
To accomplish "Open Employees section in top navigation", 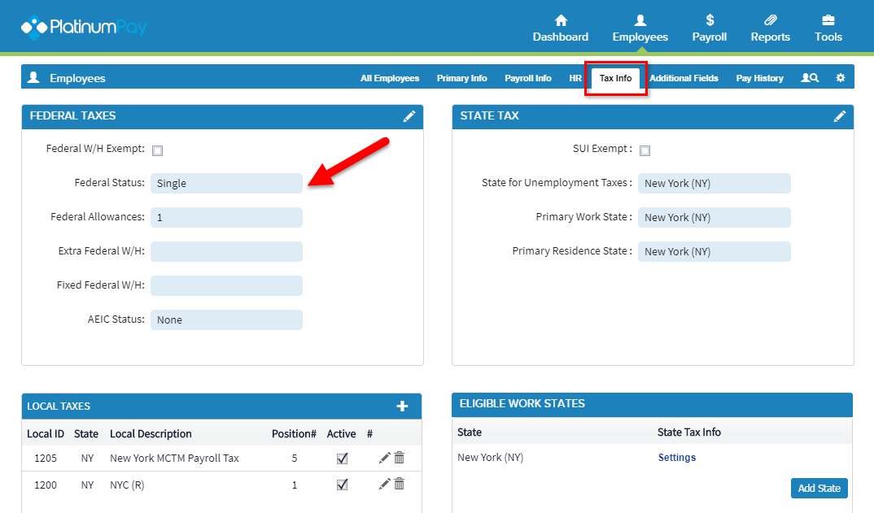I will pyautogui.click(x=640, y=29).
